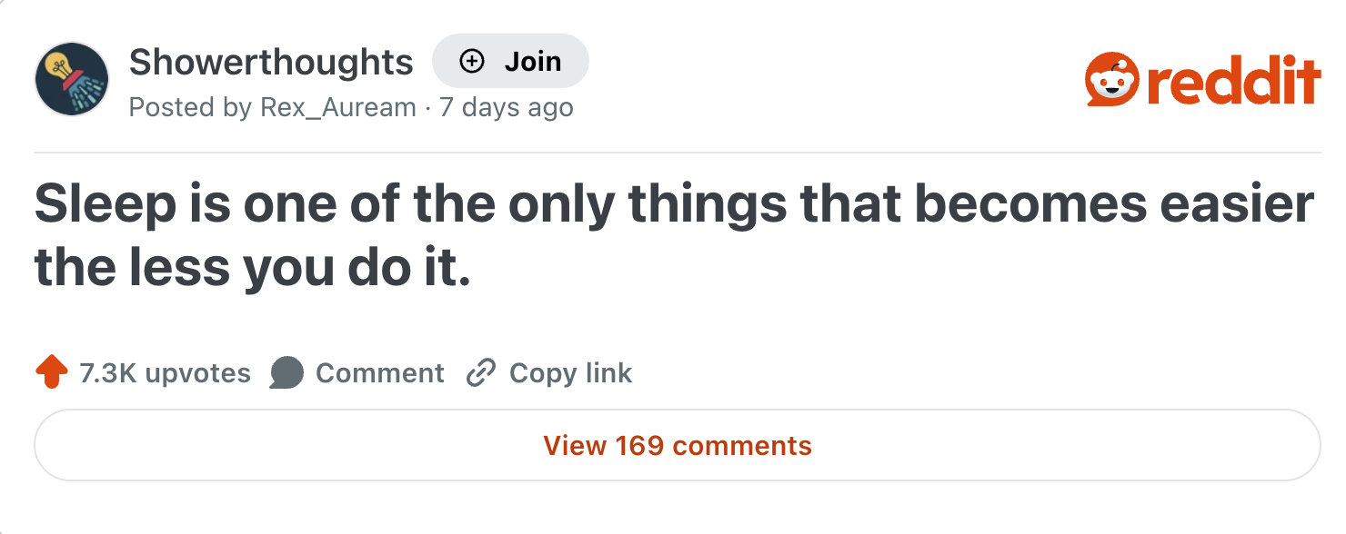Click the comment speech bubble icon

click(286, 373)
